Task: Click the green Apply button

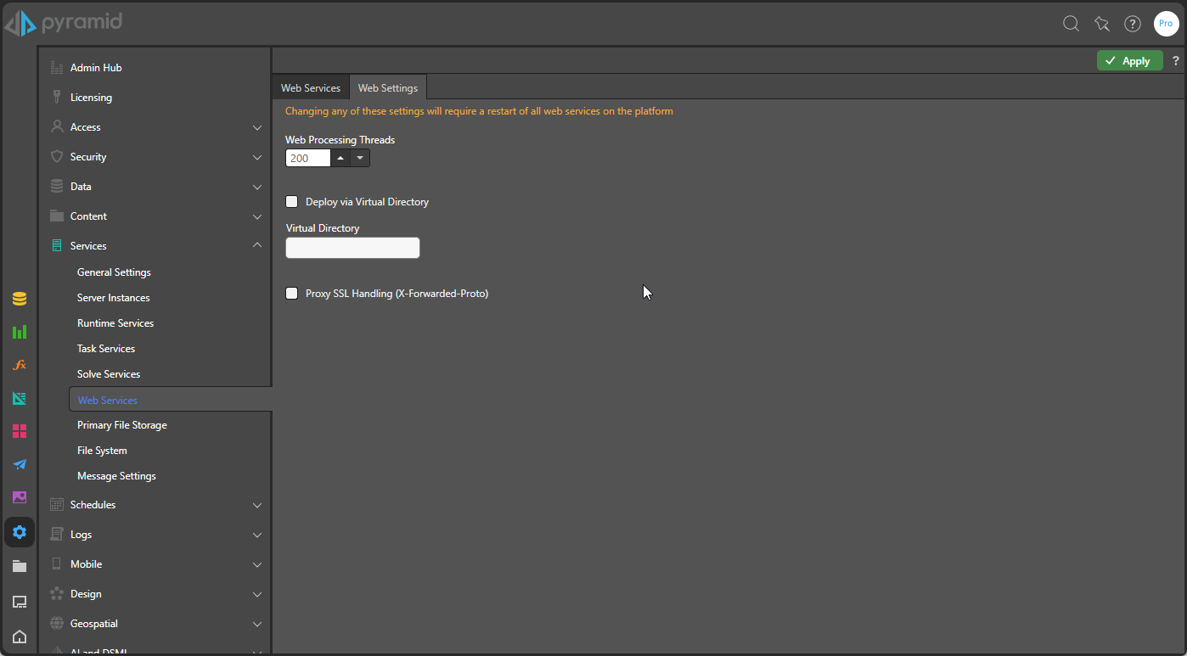Action: click(x=1129, y=60)
